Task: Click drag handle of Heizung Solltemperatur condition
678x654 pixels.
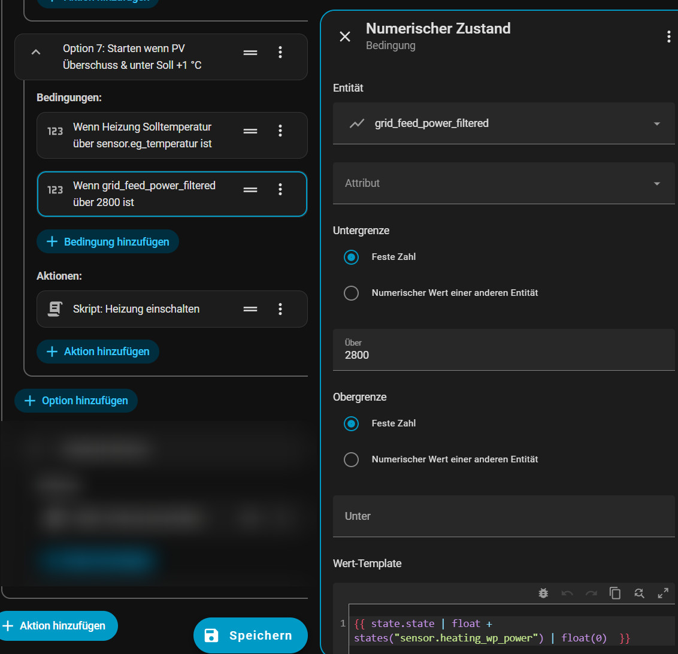Action: [250, 131]
